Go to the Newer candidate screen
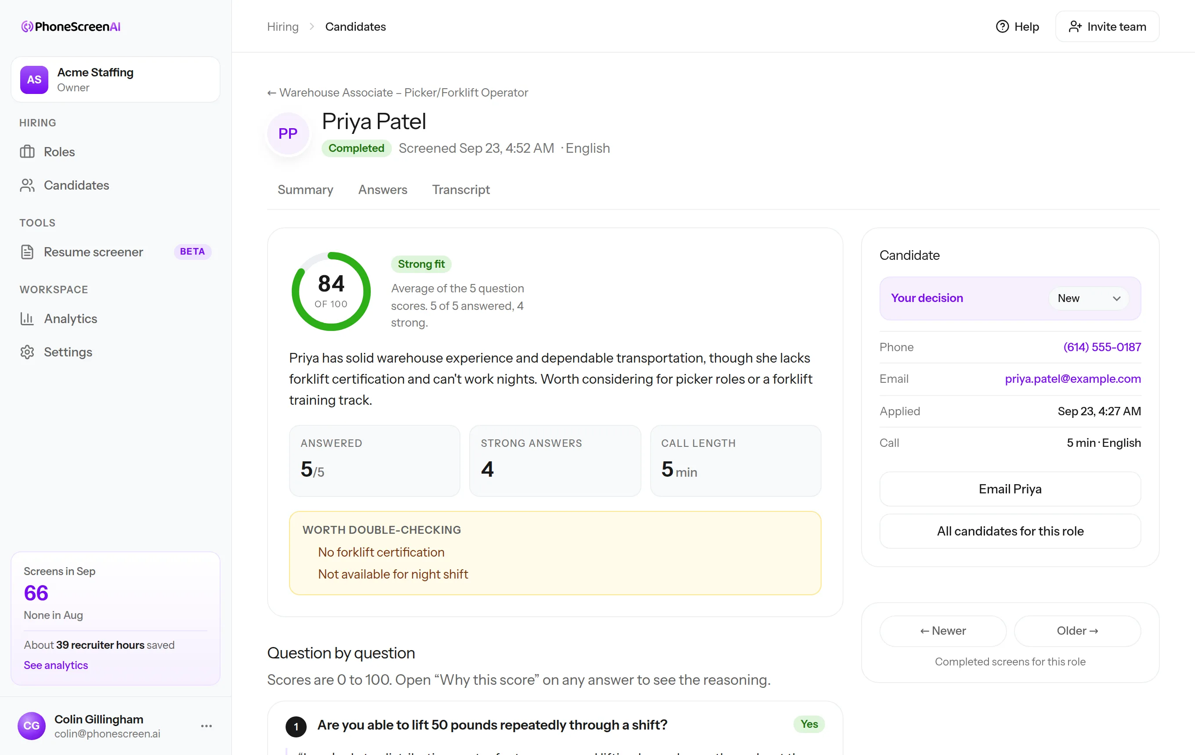Image resolution: width=1195 pixels, height=755 pixels. point(943,631)
